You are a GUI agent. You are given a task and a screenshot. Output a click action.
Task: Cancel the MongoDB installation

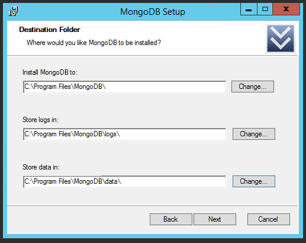[269, 219]
